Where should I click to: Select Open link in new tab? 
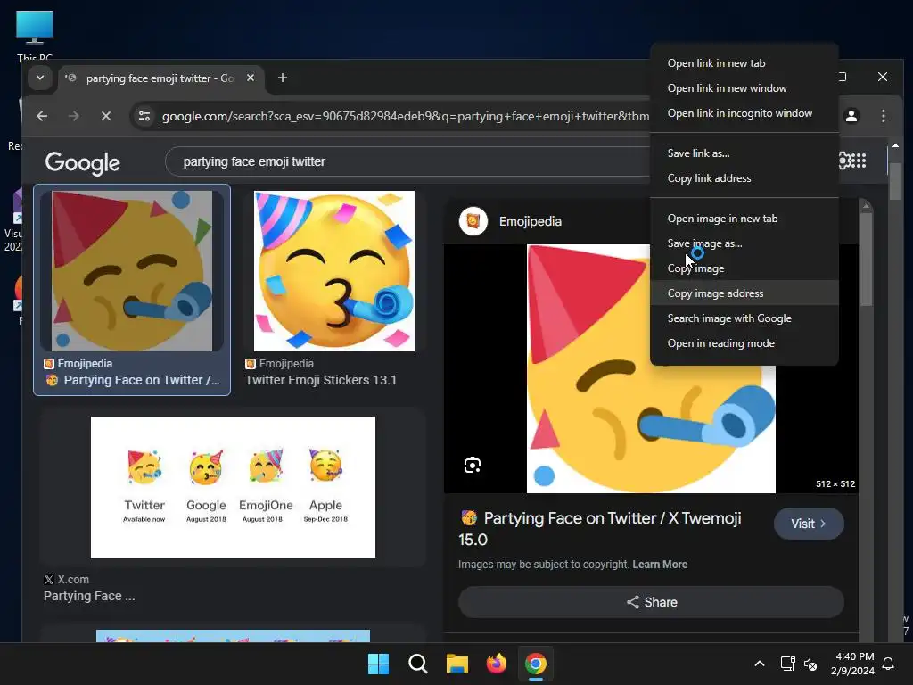click(716, 63)
